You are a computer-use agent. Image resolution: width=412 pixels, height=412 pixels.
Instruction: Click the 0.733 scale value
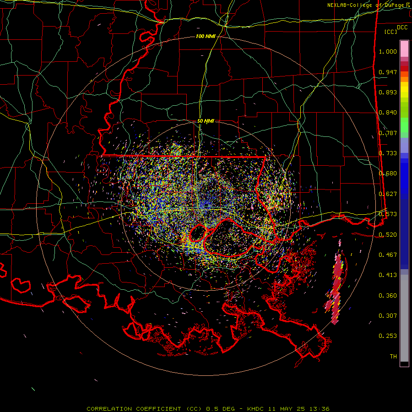click(x=388, y=153)
